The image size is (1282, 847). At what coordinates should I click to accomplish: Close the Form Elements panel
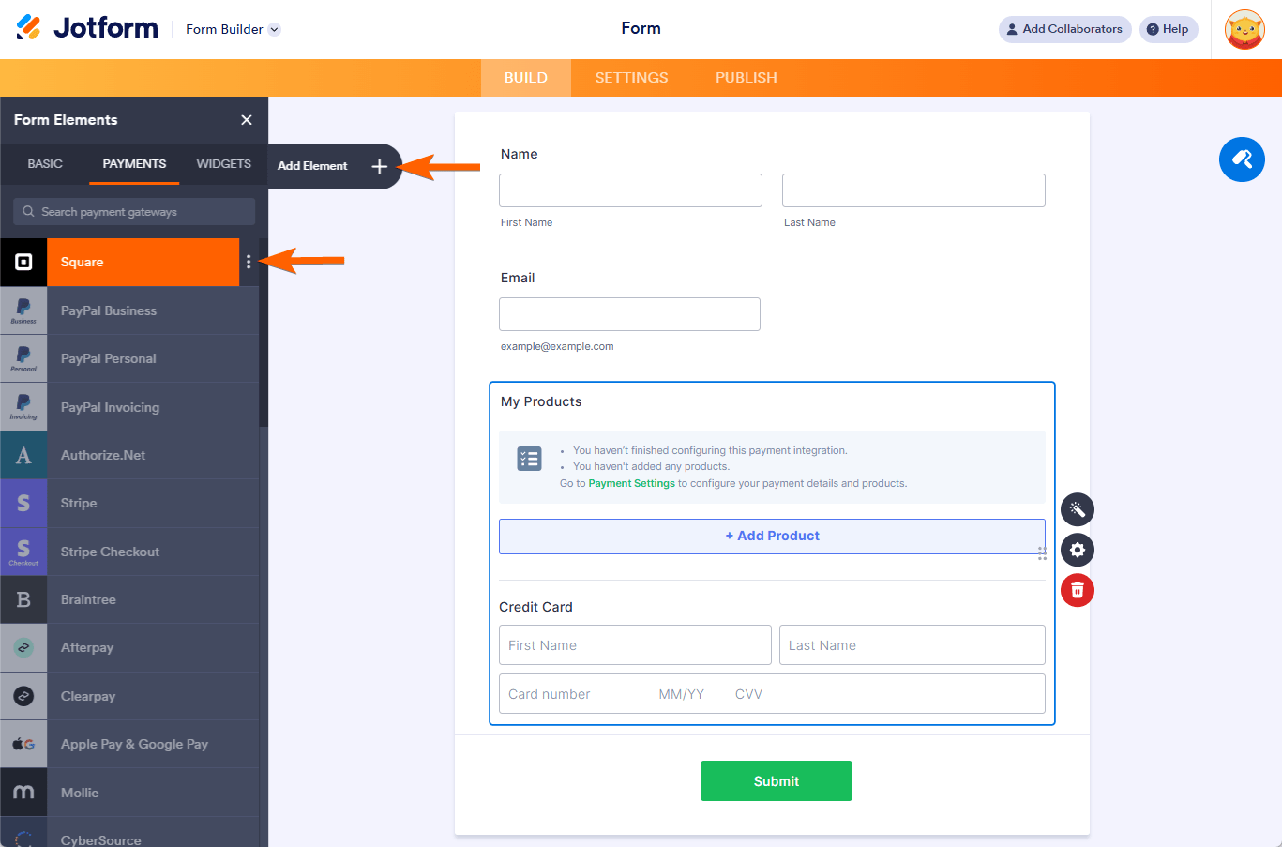pyautogui.click(x=247, y=120)
